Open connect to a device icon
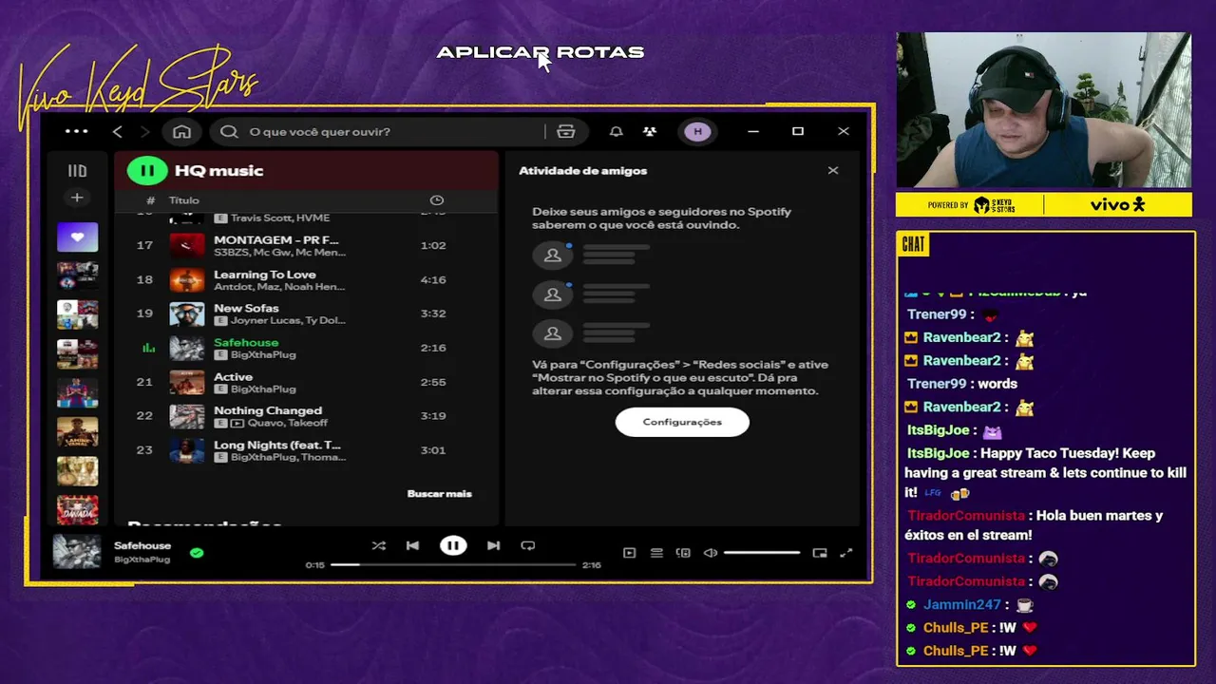Screen dimensions: 1216x684 pos(683,553)
